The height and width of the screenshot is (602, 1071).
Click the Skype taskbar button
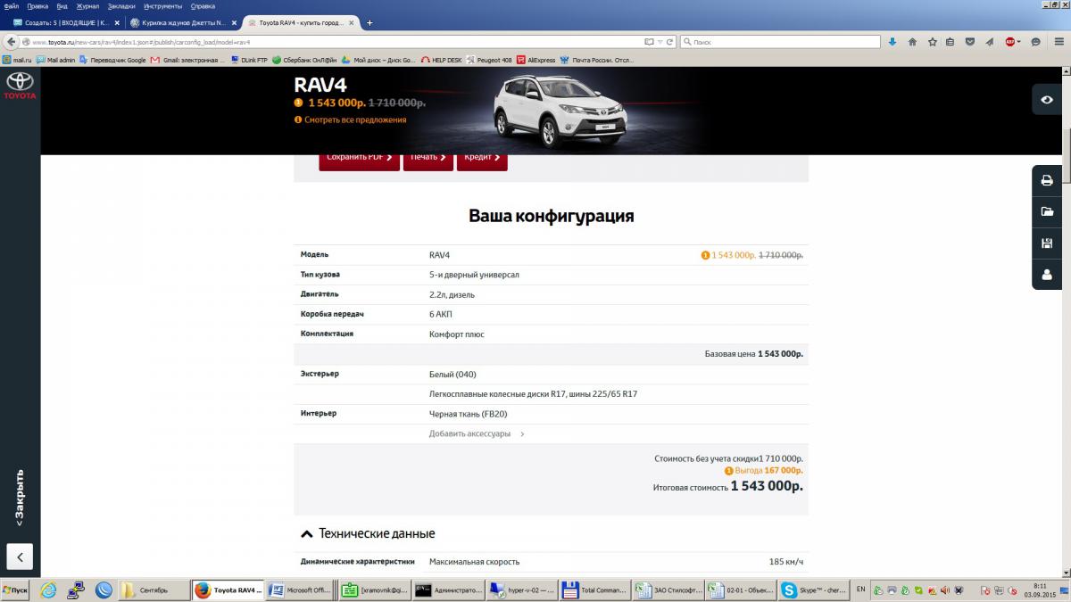[814, 590]
